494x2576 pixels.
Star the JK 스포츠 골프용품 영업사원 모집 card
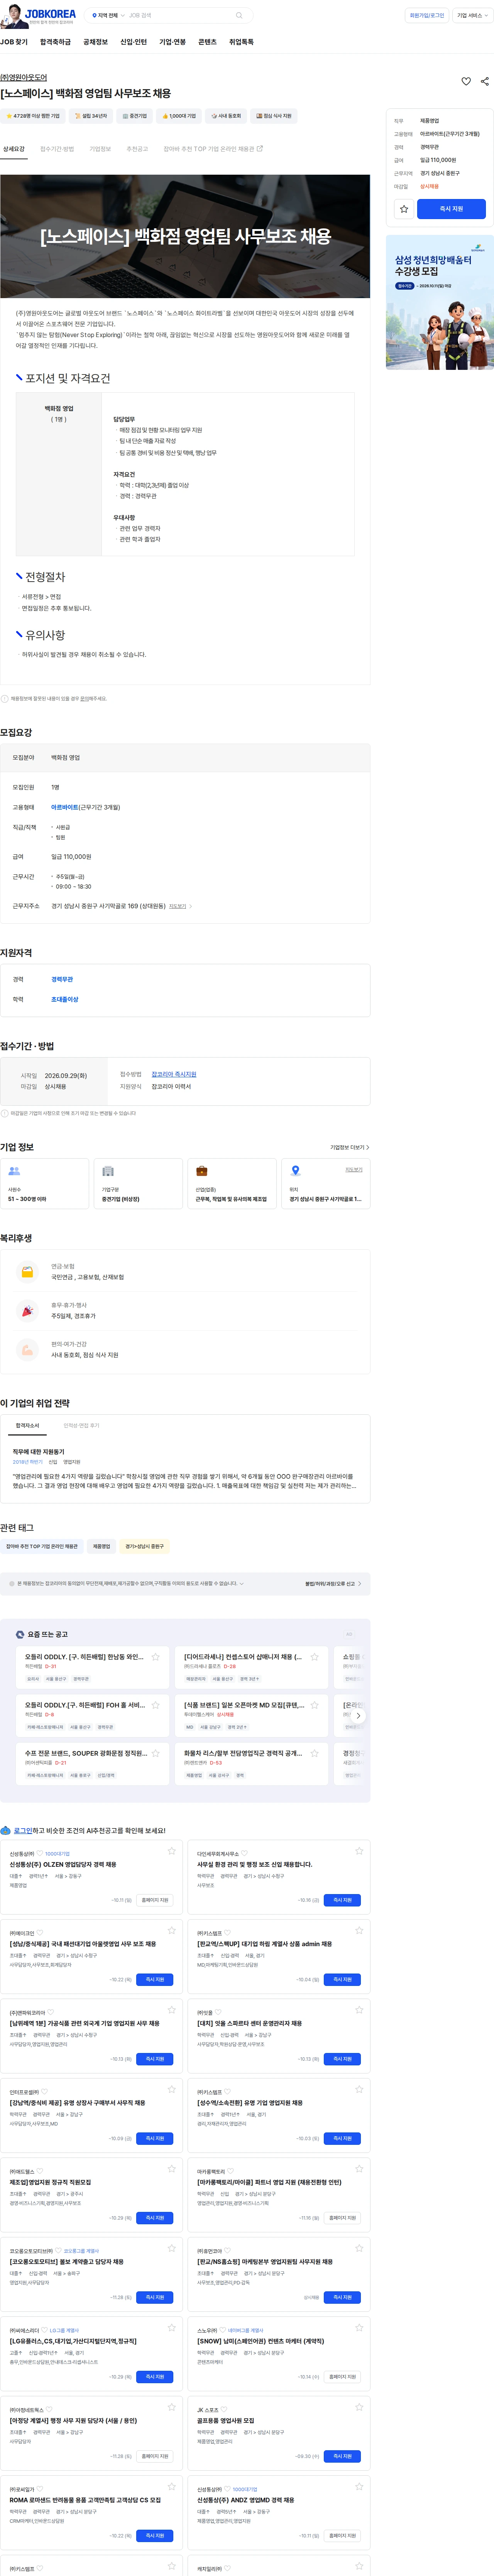(359, 2407)
